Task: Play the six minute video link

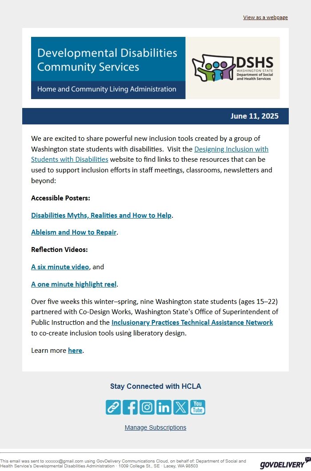Action: point(58,267)
